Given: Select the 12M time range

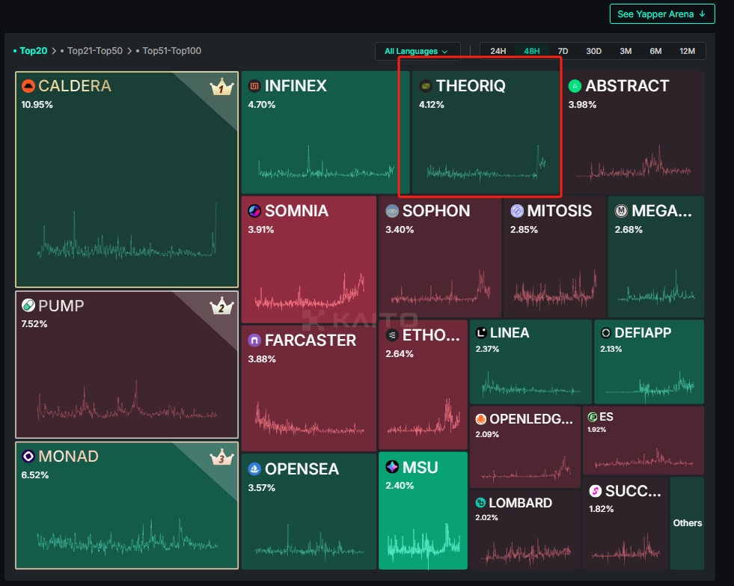Looking at the screenshot, I should point(687,51).
